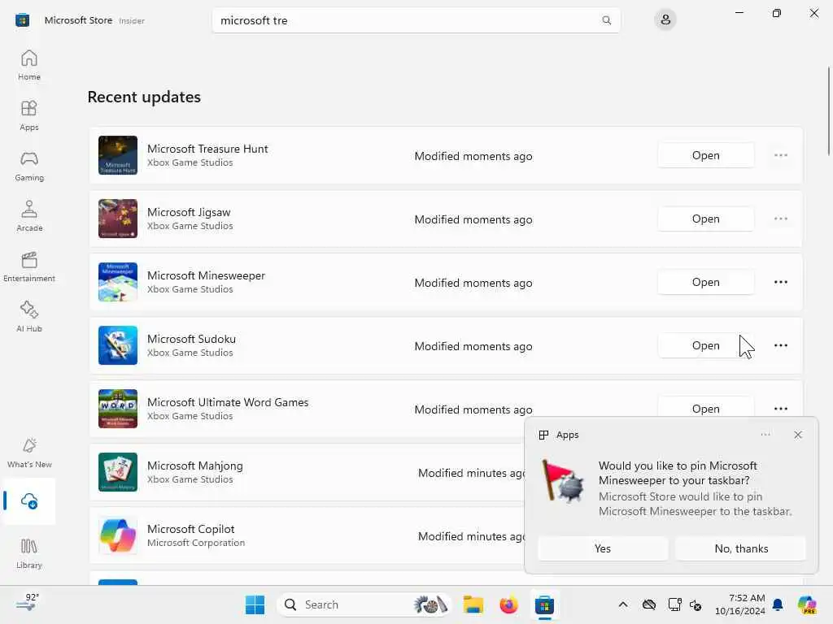Click Recent updates heading
This screenshot has width=833, height=624.
click(x=144, y=97)
